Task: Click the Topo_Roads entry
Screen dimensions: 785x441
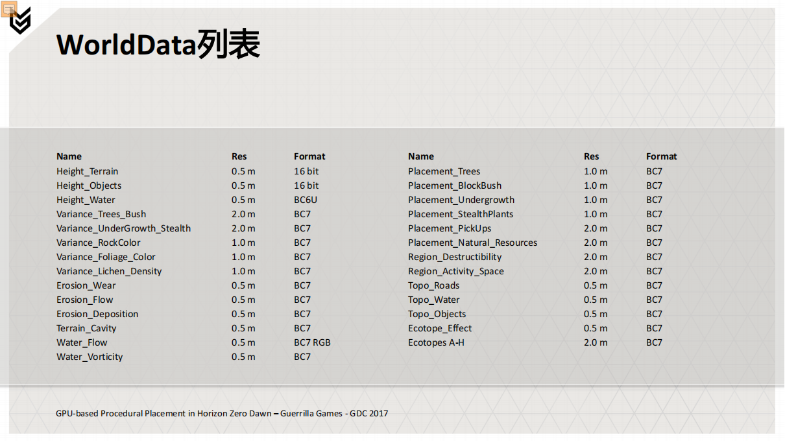Action: [x=433, y=285]
